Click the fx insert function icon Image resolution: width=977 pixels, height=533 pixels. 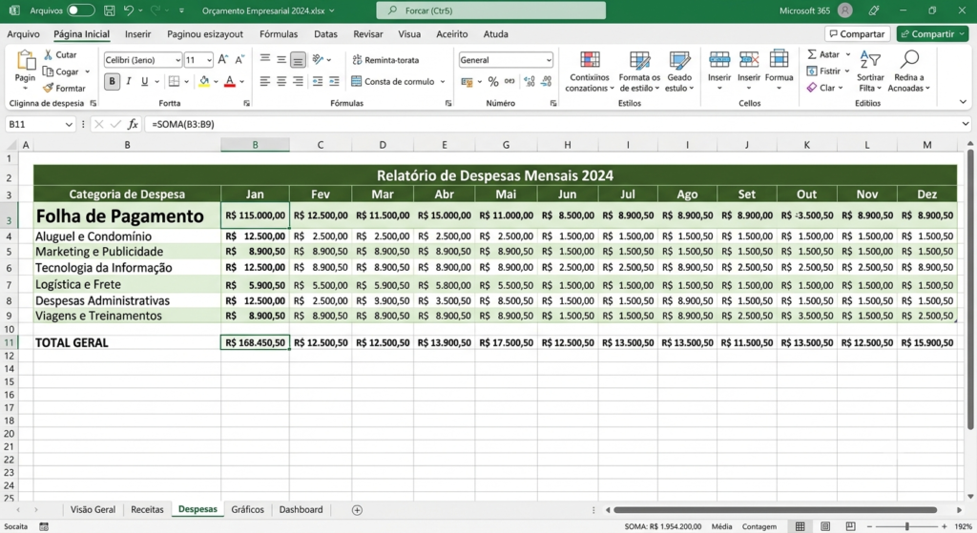click(133, 124)
